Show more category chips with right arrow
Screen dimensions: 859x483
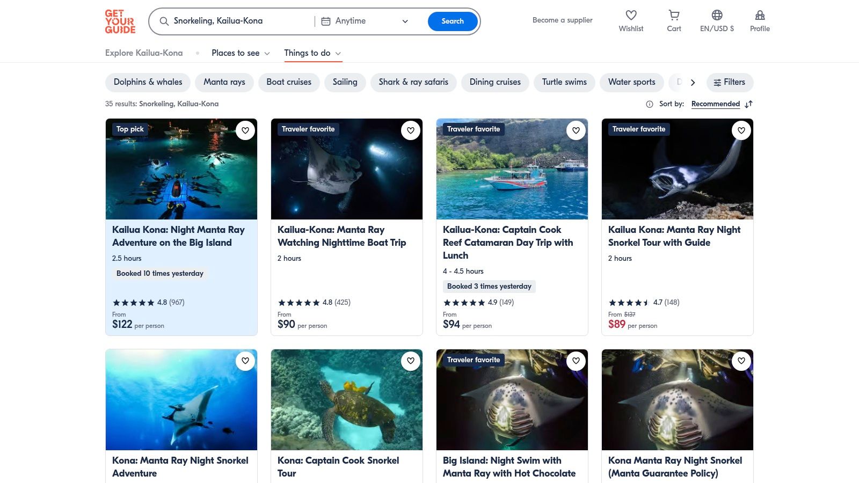tap(693, 83)
